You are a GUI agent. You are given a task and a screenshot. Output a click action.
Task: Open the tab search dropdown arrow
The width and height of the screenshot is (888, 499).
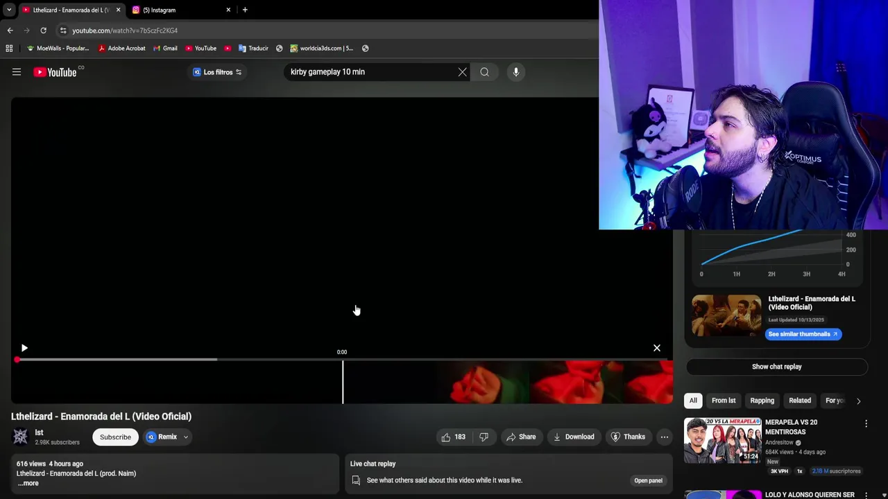[x=8, y=10]
